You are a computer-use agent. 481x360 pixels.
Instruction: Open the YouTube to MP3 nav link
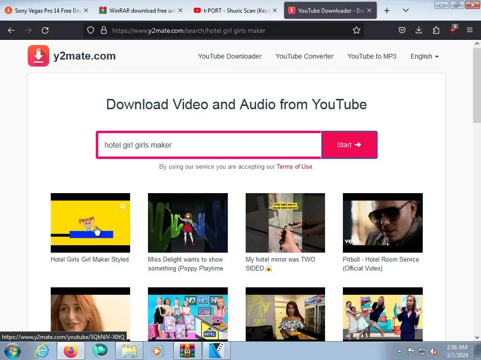pos(372,56)
